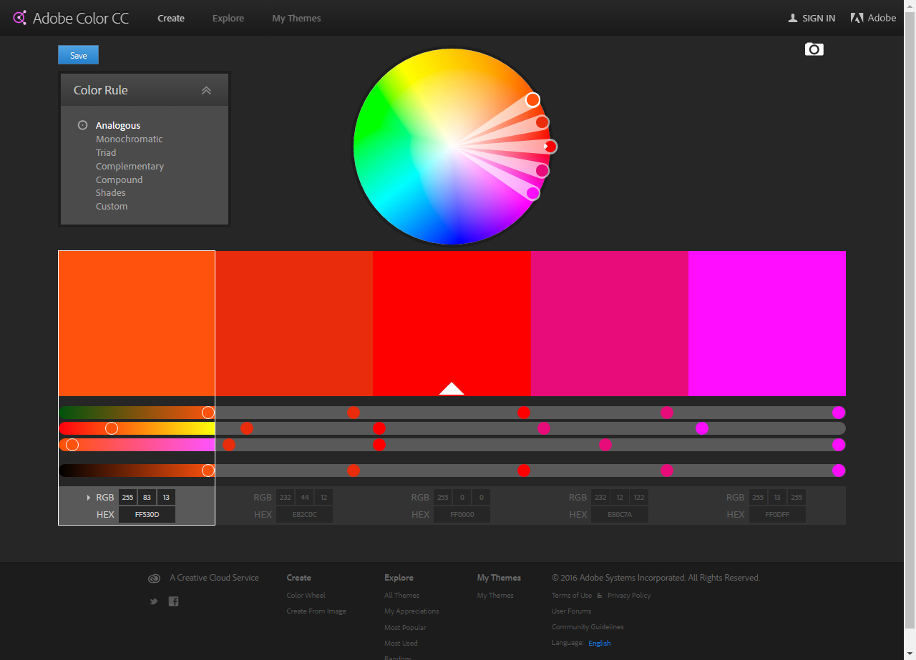Select the Monochromatic color rule

coord(130,139)
